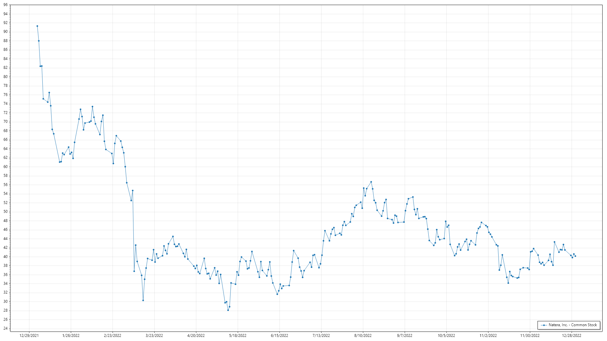This screenshot has width=607, height=341.
Task: Click the 96 value on y-axis
Action: coord(5,5)
